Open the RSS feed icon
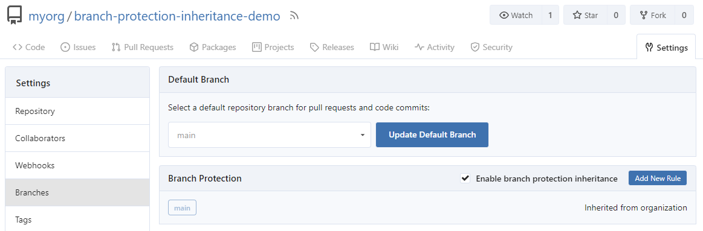This screenshot has width=703, height=231. coord(294,16)
